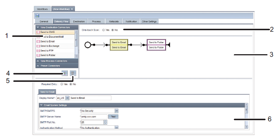Open the en_US display name language dropdown
The image size is (277, 139).
[x=67, y=98]
